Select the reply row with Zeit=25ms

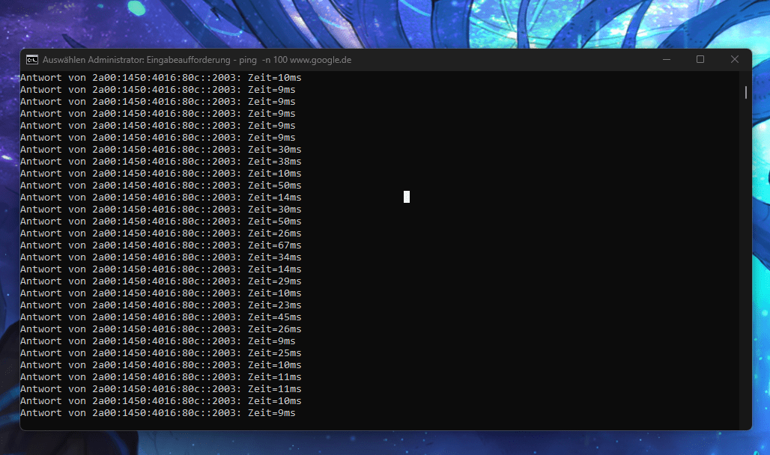(x=160, y=353)
